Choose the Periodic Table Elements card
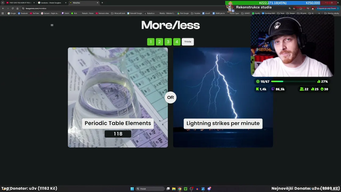 118,97
